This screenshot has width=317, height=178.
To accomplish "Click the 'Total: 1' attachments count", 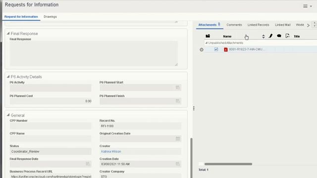I will [x=204, y=170].
